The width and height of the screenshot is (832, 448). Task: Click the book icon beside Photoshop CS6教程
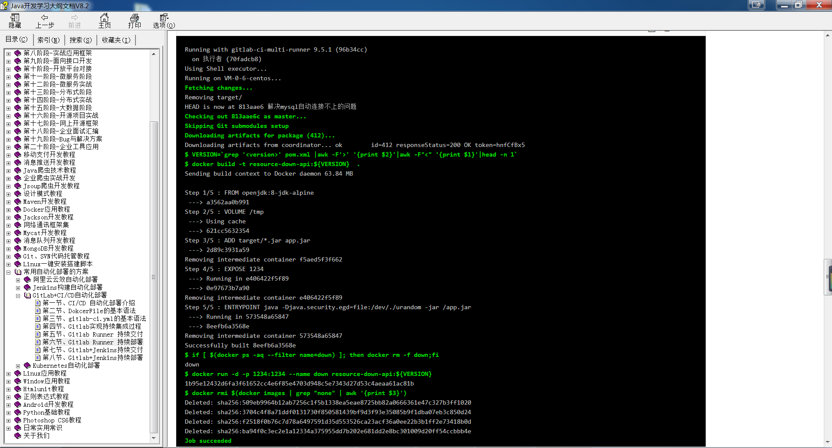pyautogui.click(x=18, y=420)
